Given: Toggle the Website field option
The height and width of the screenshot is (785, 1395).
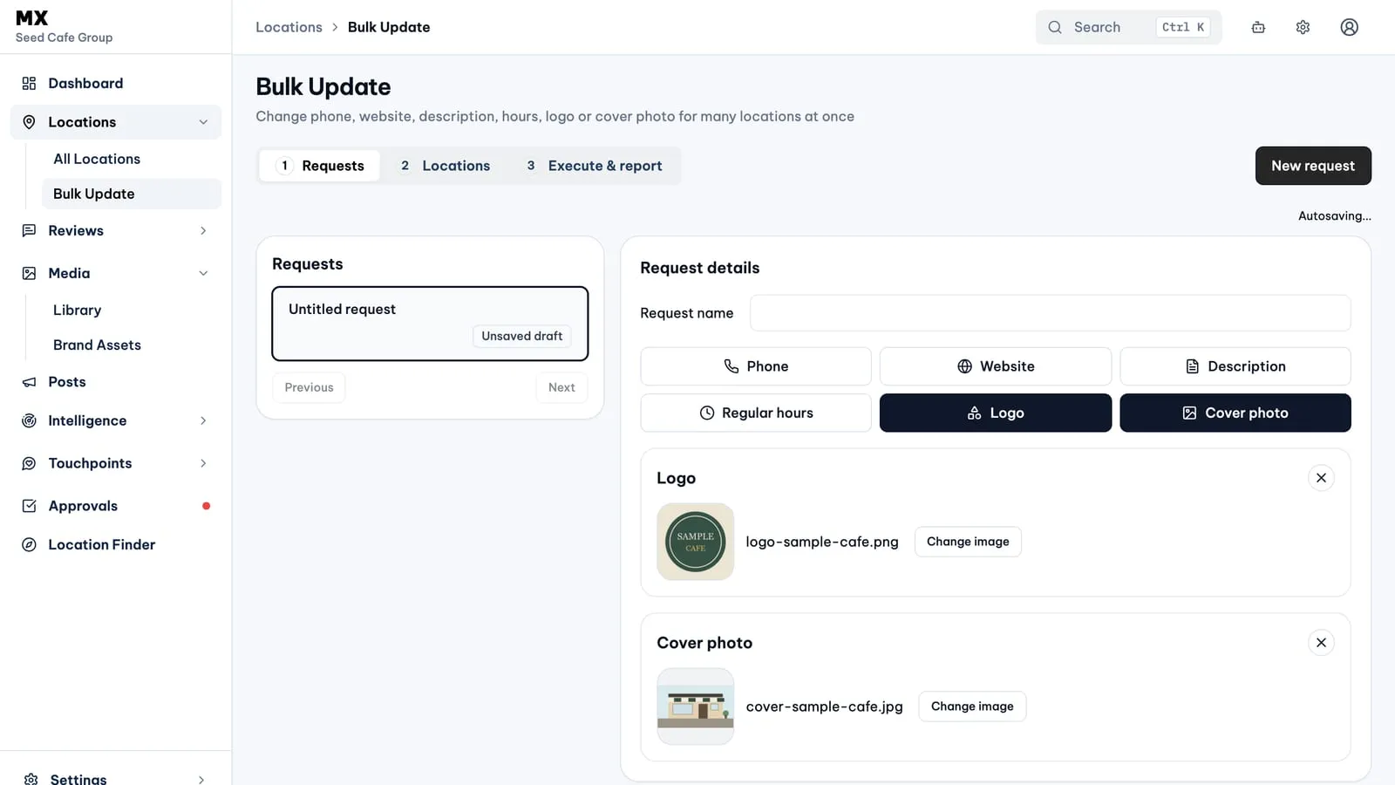Looking at the screenshot, I should pos(995,366).
